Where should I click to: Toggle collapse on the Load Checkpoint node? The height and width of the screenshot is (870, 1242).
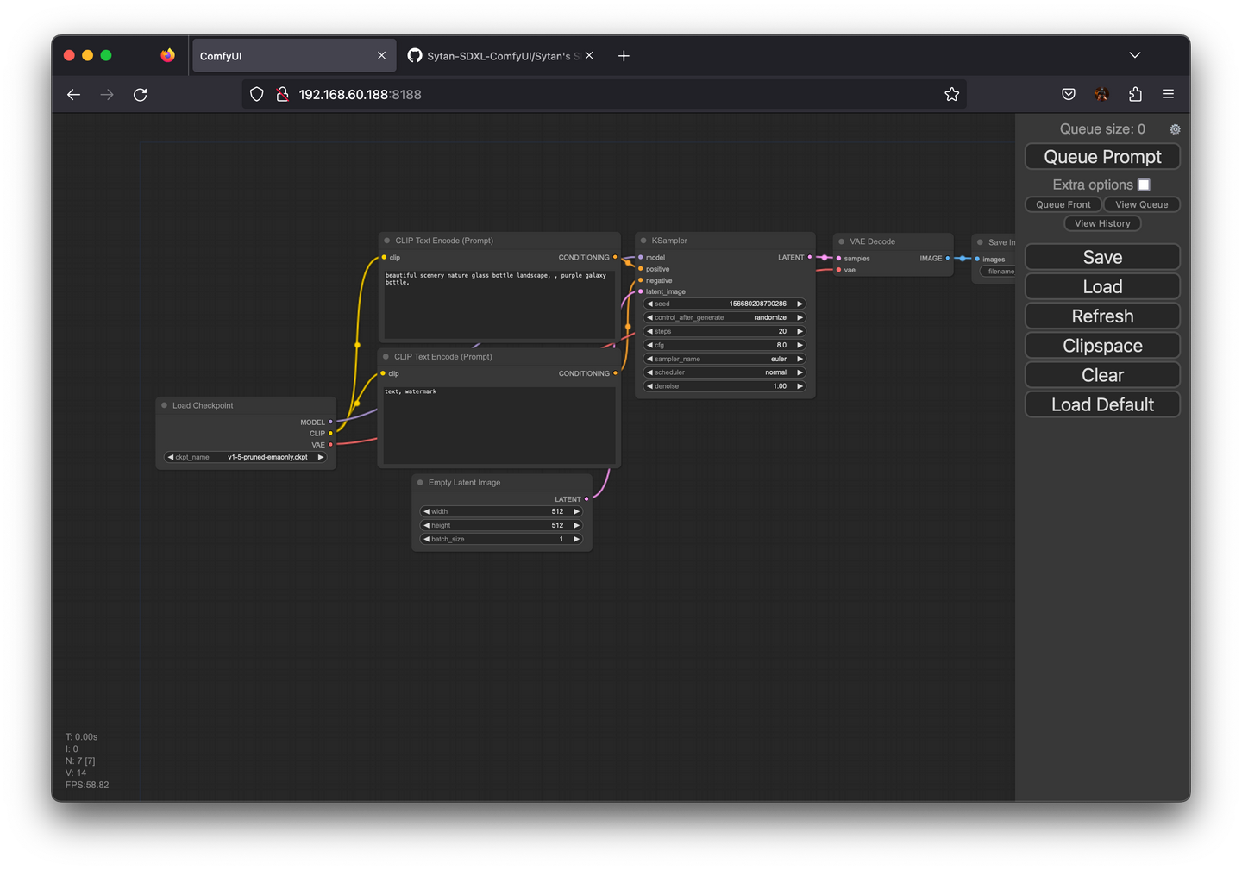point(164,404)
